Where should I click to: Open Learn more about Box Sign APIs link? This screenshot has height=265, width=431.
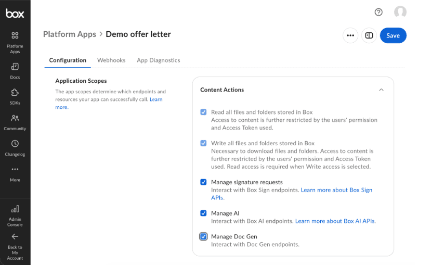click(x=336, y=190)
